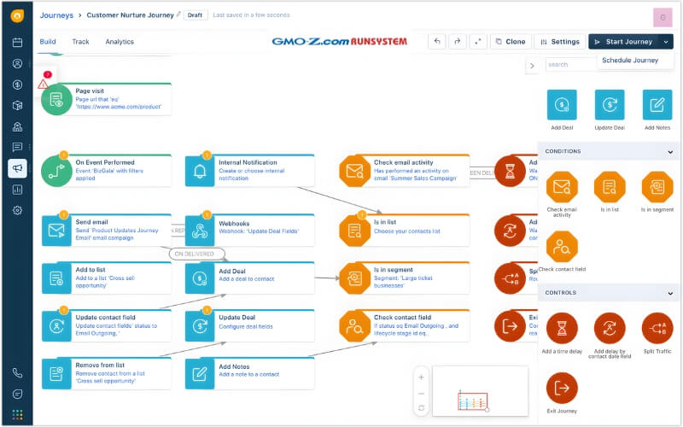Screen dimensions: 683x427
Task: Focus the search field in the right panel
Action: coord(571,65)
